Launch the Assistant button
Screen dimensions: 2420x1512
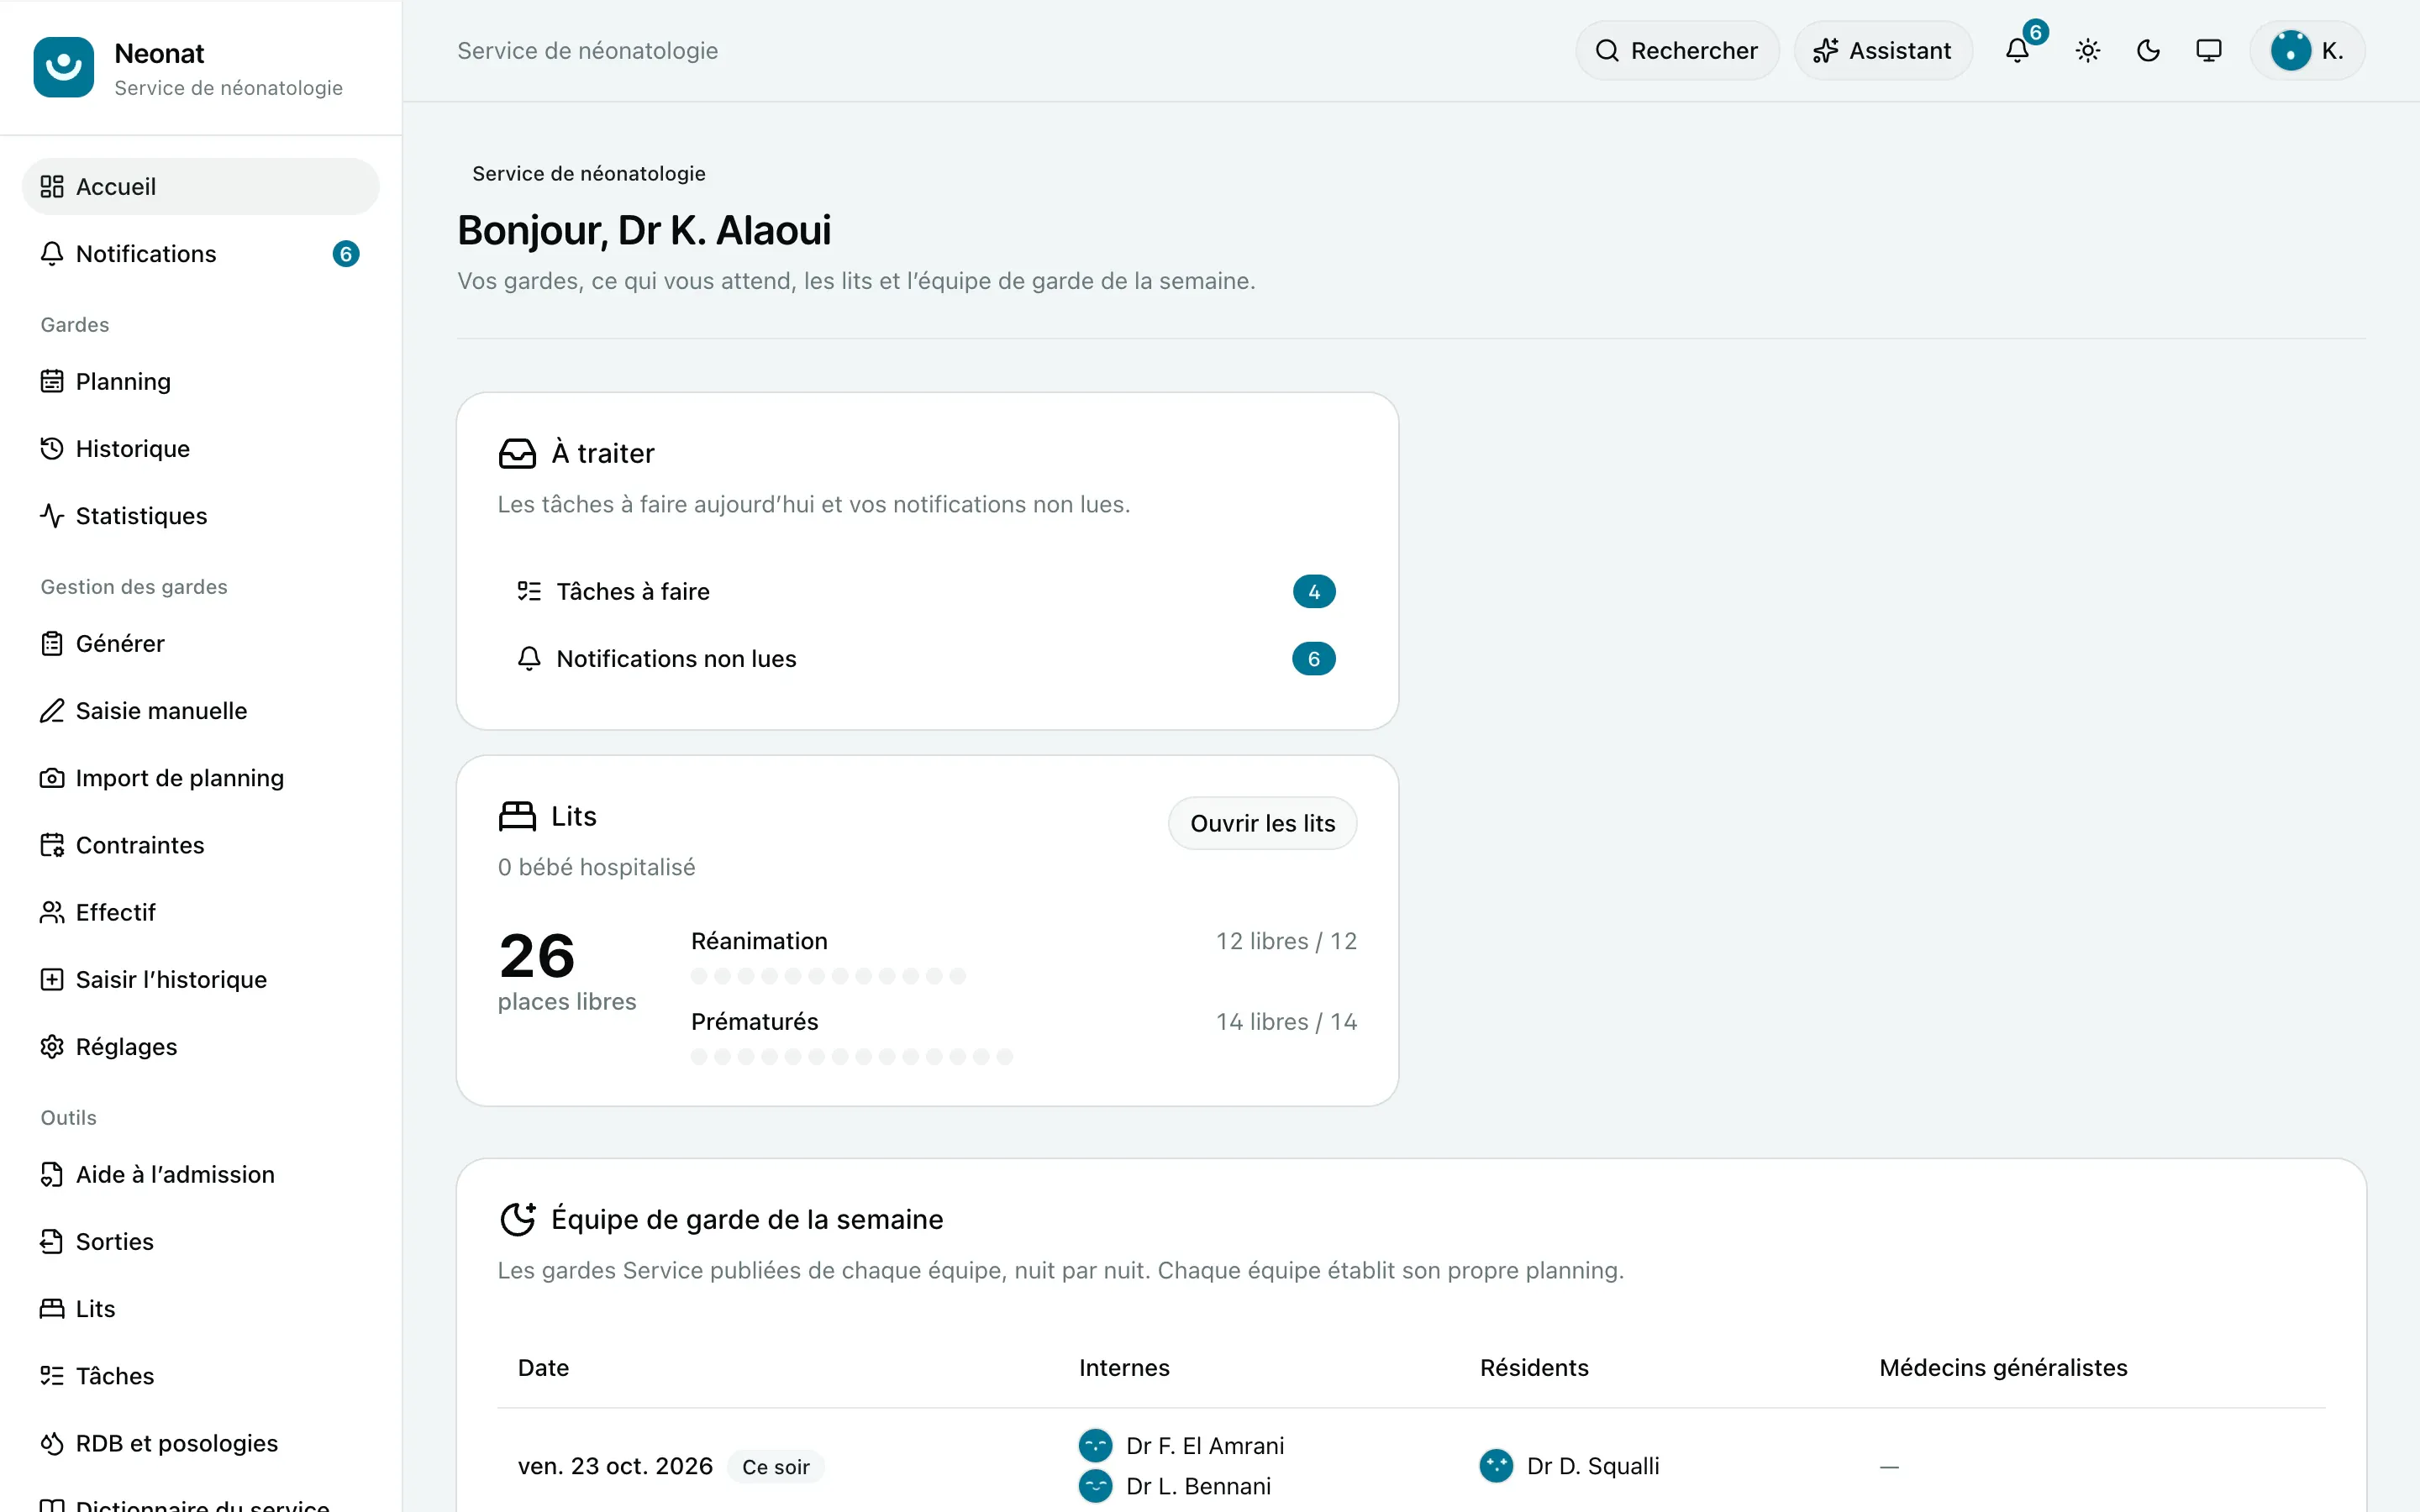coord(1882,50)
